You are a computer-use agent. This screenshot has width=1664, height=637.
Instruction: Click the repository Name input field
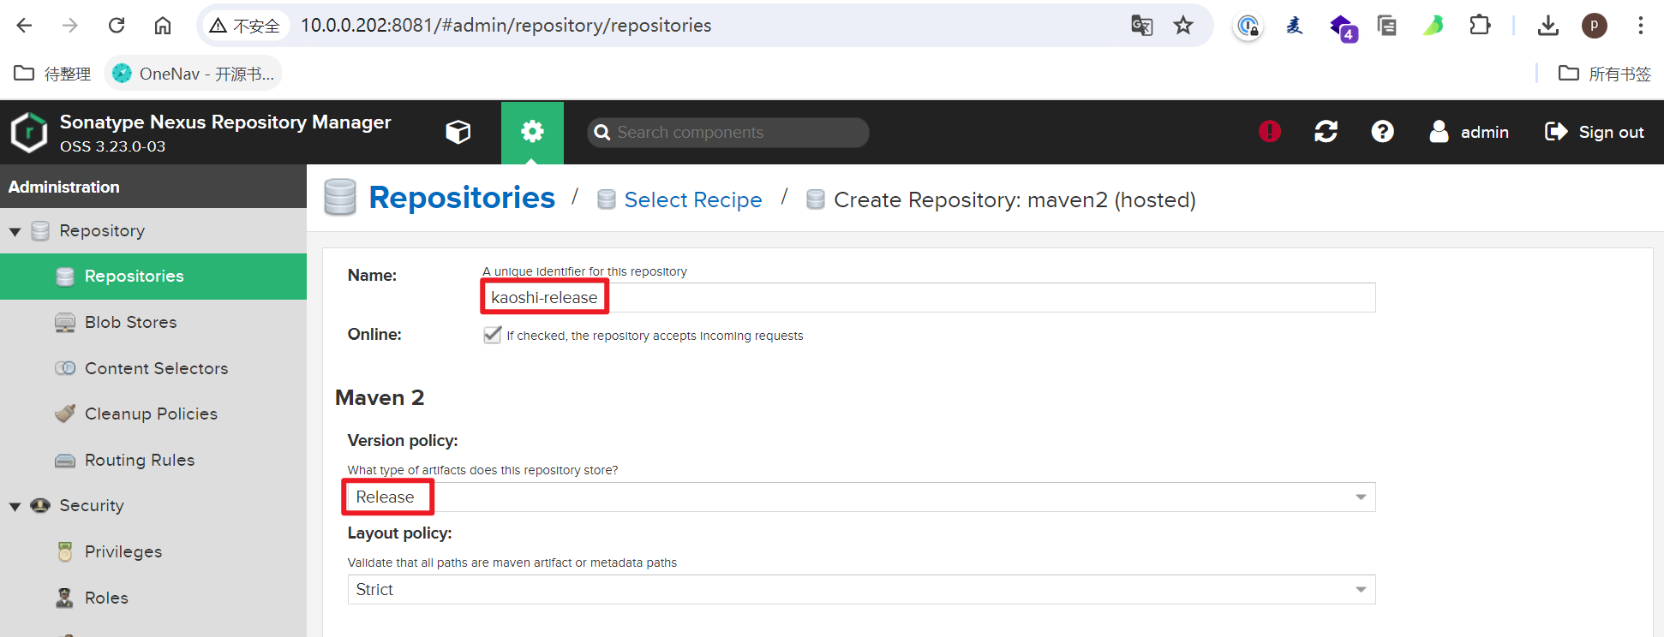pyautogui.click(x=930, y=298)
